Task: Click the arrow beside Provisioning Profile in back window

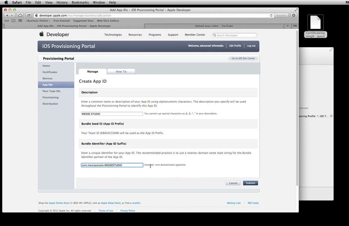Action: coord(331,116)
